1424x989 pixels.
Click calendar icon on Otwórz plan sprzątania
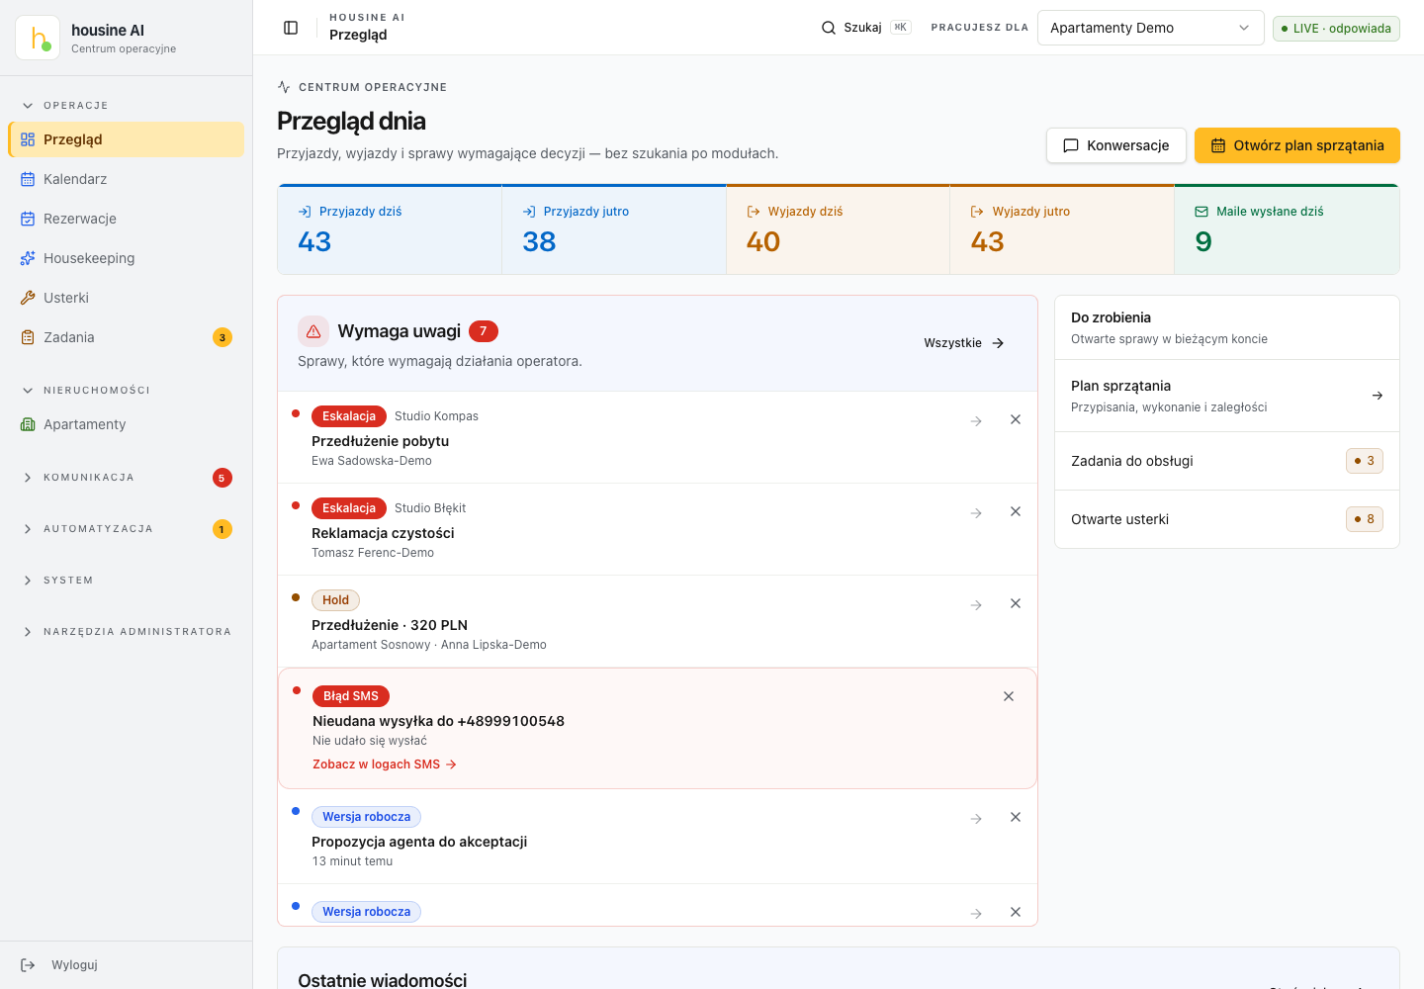1218,145
